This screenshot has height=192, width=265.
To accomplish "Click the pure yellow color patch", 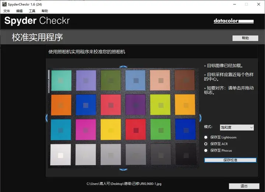I will click(111, 130).
